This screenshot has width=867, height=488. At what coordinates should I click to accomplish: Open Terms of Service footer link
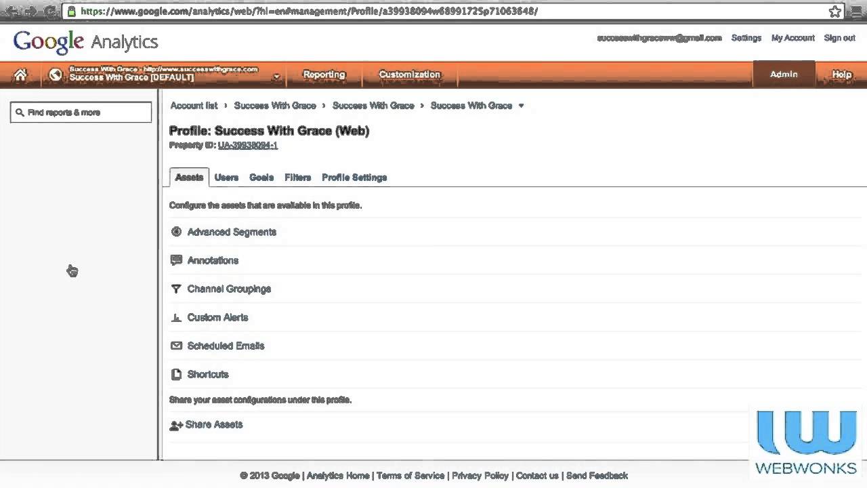[410, 476]
